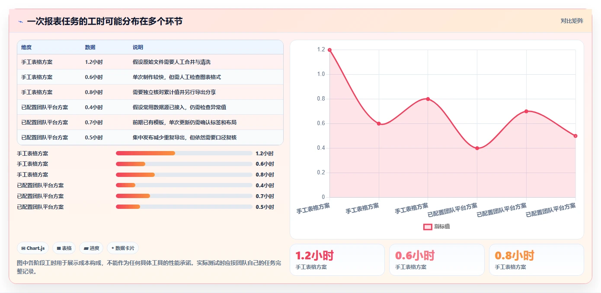Viewport: 601px width, 293px height.
Task: Click description 假设常用数据源已接入，仍需检查异常值
Action: [x=179, y=107]
